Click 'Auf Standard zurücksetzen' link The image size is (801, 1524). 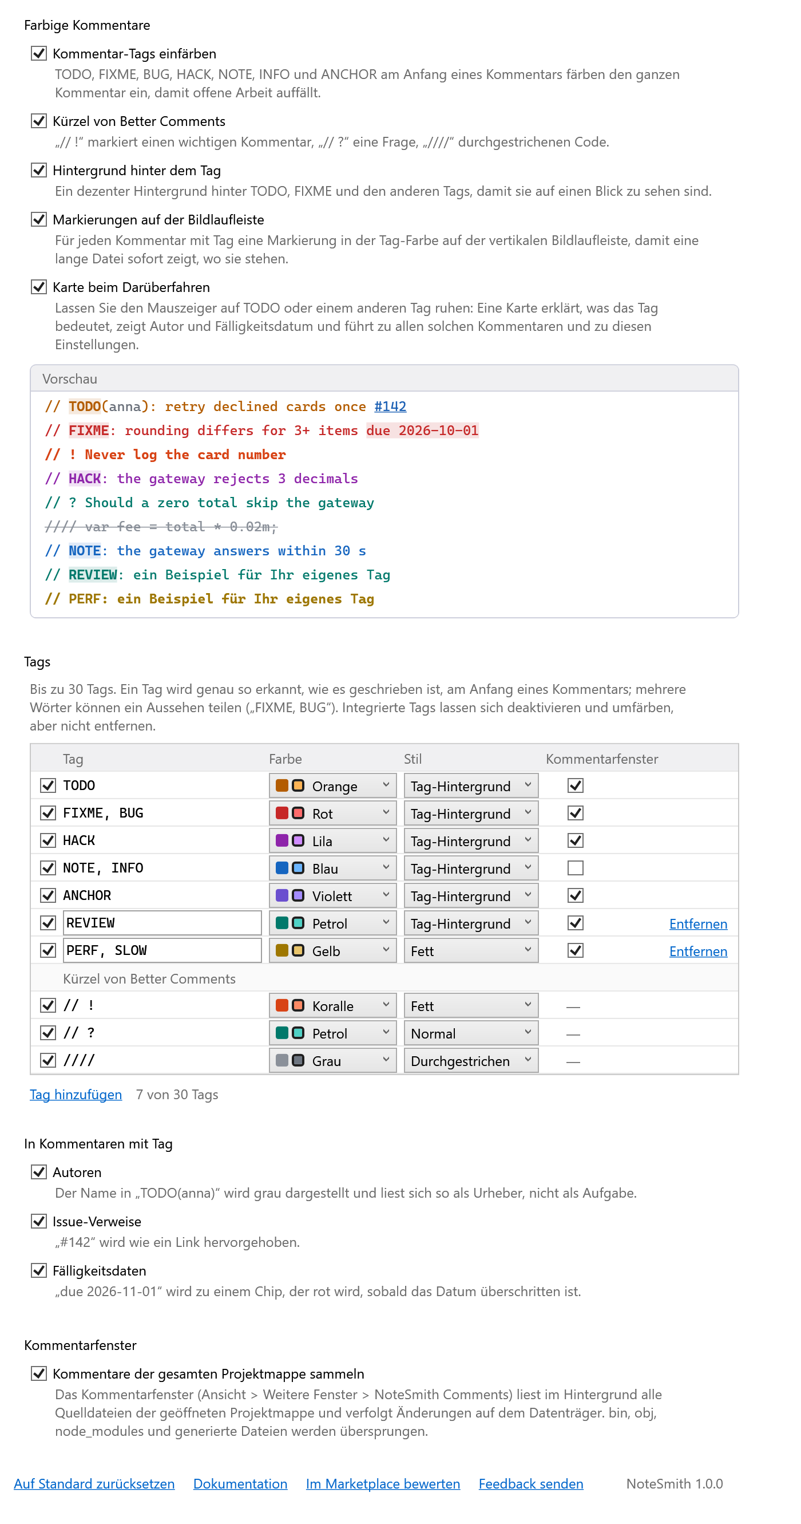pos(94,1484)
